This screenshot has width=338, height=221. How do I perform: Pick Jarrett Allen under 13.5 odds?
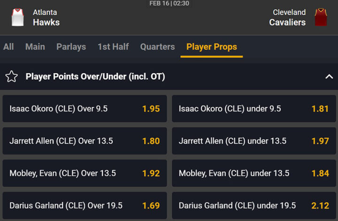tap(253, 141)
